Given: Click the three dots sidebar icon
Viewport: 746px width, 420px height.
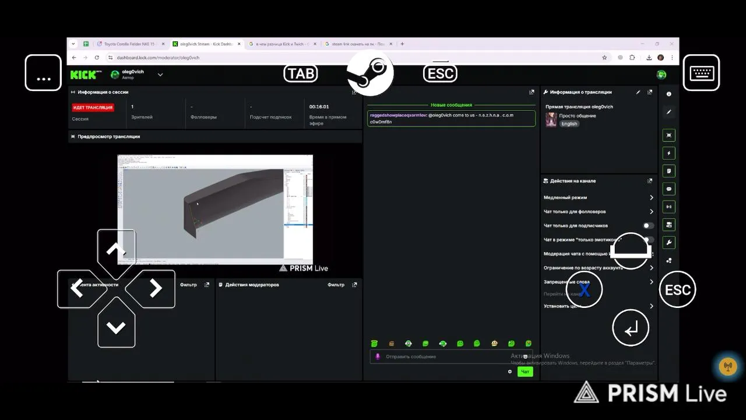Looking at the screenshot, I should [x=668, y=261].
